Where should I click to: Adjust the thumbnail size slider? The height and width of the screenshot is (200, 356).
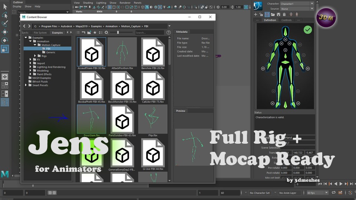pos(118,33)
